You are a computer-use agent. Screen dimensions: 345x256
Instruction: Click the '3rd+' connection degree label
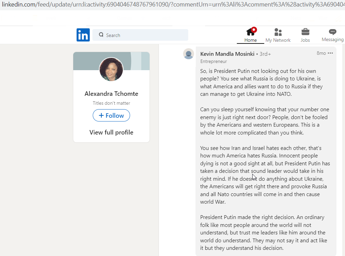(265, 54)
